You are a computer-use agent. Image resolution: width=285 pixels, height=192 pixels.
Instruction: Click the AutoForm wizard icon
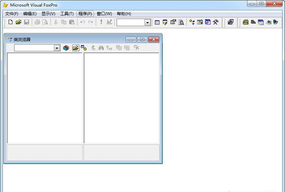click(x=246, y=22)
